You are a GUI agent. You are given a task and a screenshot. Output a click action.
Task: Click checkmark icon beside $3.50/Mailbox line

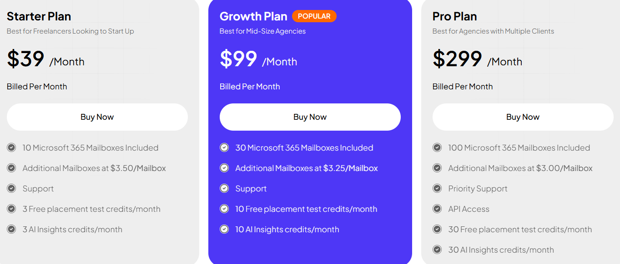point(11,168)
